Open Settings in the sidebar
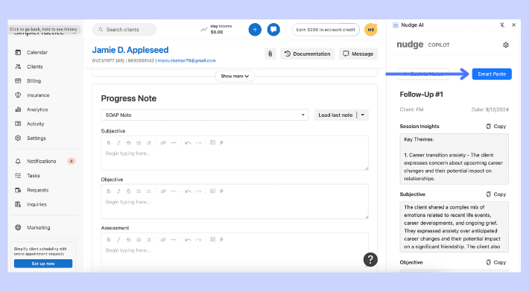The width and height of the screenshot is (529, 292). tap(37, 139)
